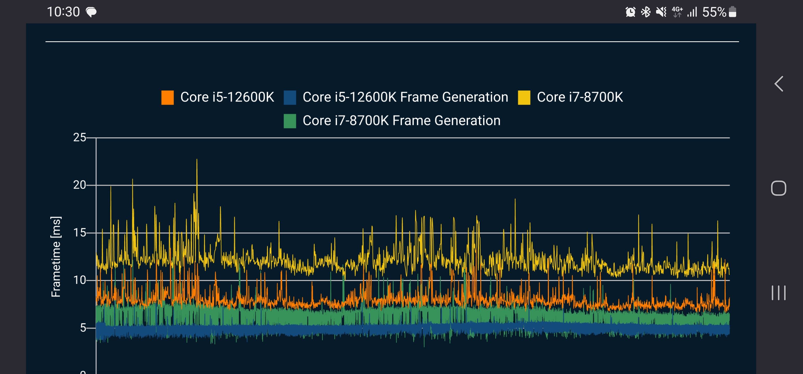Toggle the Core i7-8700K series label
This screenshot has width=803, height=374.
coord(580,97)
